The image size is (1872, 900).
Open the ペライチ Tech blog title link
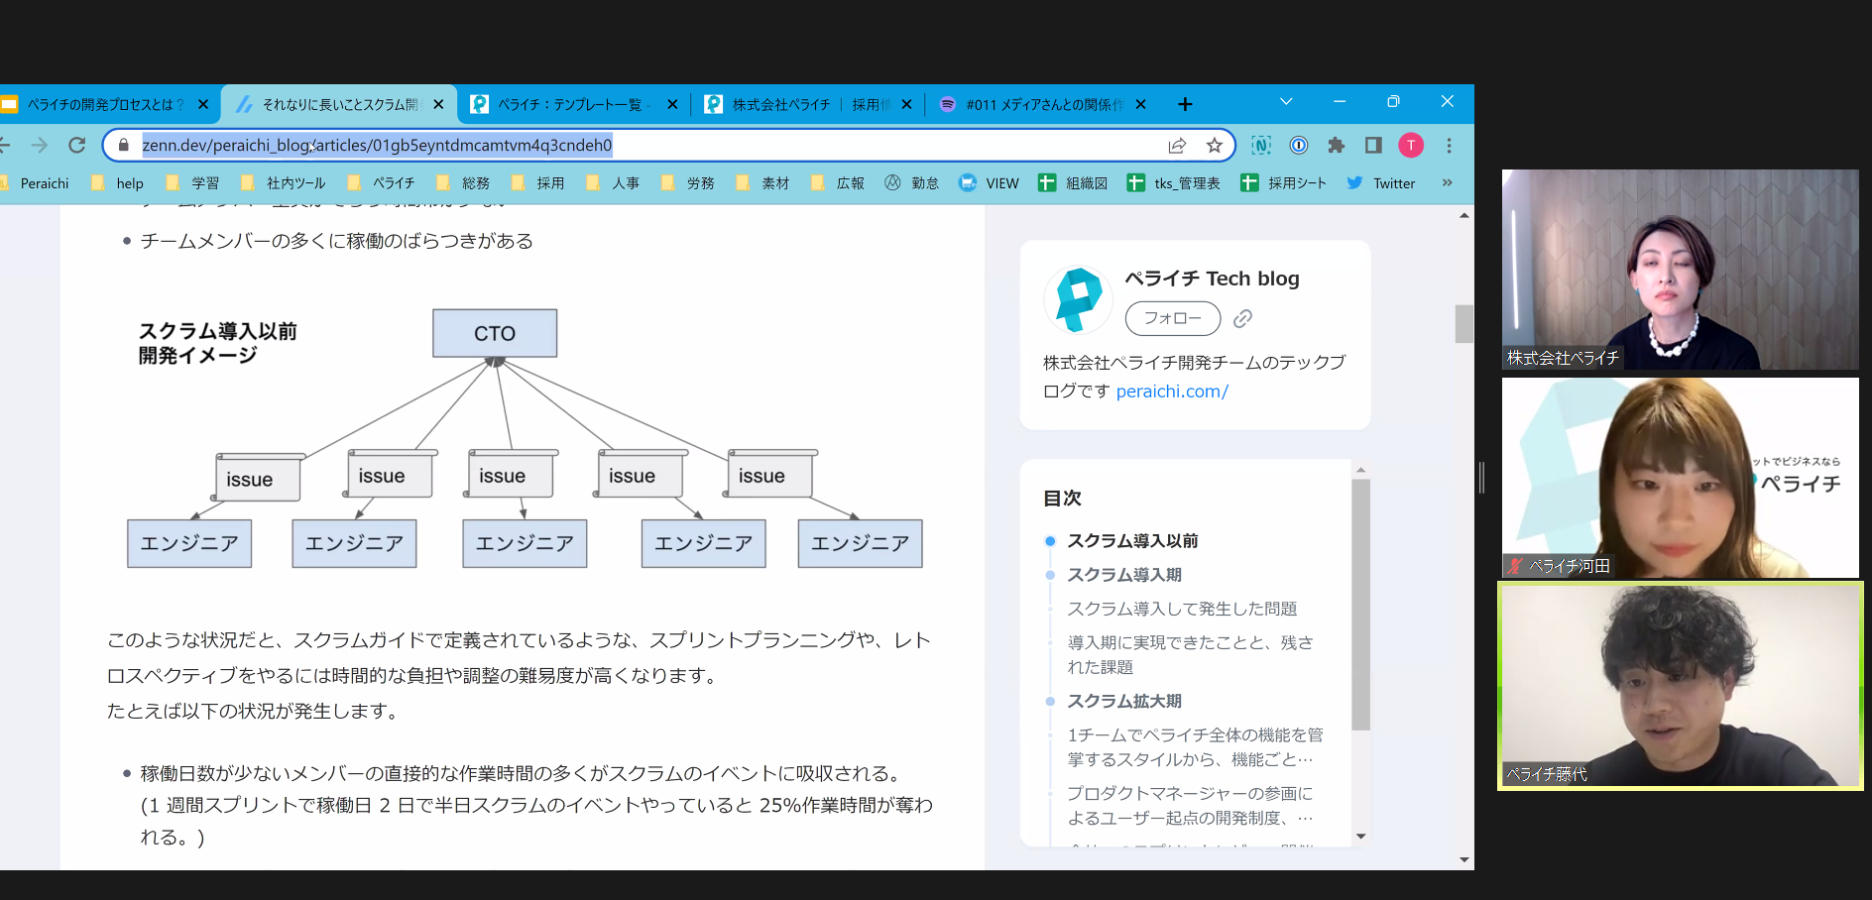pos(1212,279)
